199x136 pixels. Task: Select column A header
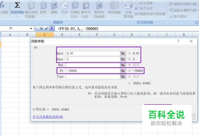pos(10,34)
